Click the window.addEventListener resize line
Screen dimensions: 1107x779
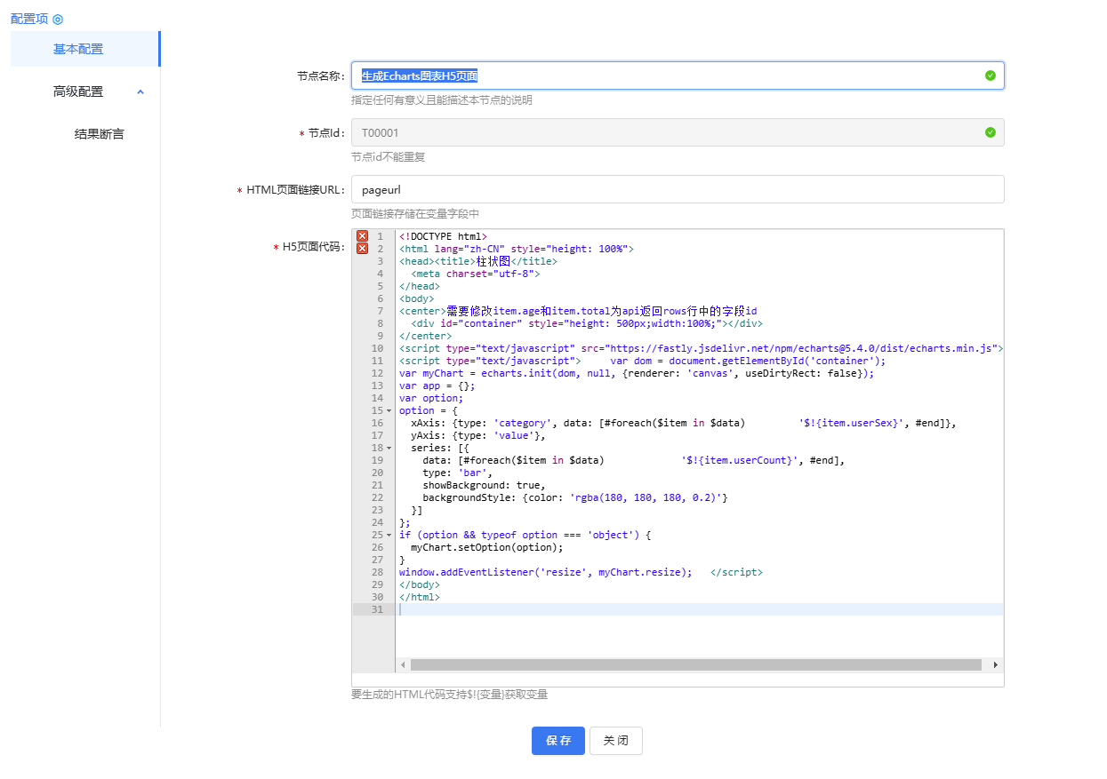click(581, 572)
